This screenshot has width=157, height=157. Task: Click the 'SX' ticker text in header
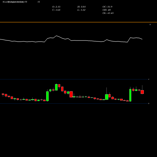[x=39, y=2]
